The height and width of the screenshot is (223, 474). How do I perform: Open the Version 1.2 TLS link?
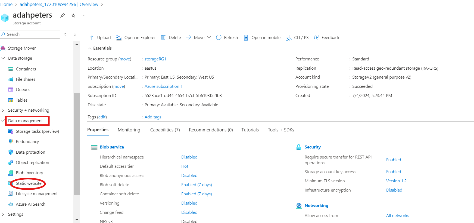(x=396, y=181)
